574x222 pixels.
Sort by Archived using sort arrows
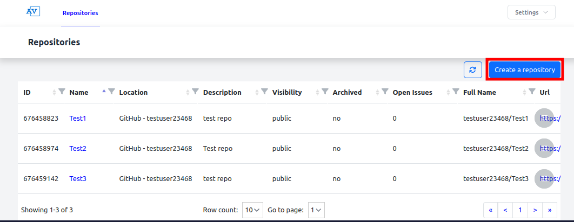pyautogui.click(x=378, y=92)
